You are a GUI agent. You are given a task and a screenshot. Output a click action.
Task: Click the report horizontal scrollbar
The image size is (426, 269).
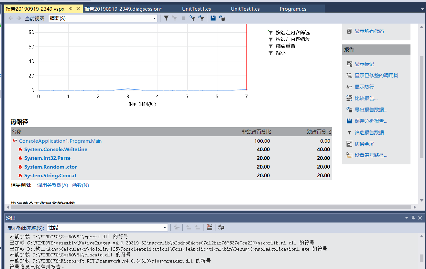click(212, 207)
